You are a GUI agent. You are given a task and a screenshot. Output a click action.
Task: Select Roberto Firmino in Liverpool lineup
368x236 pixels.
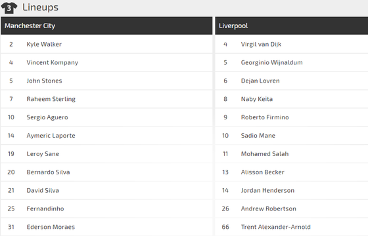[265, 117]
